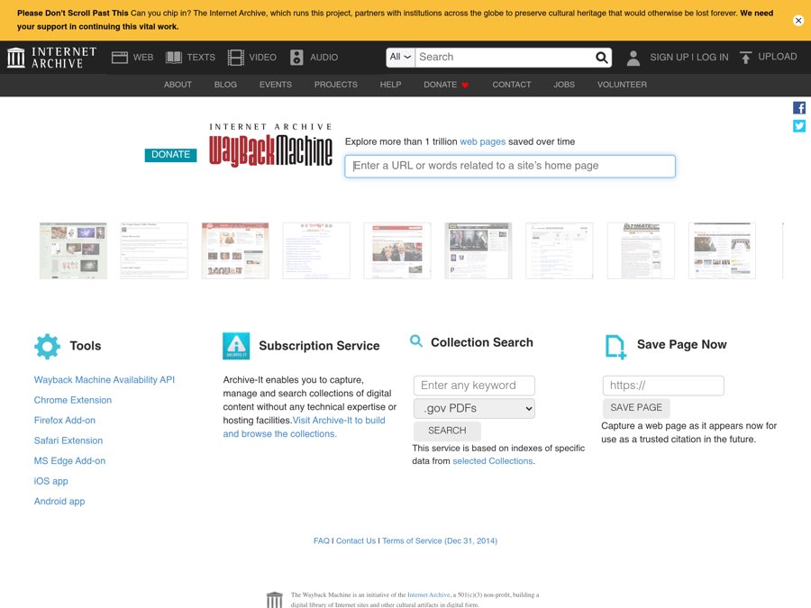Click the Archive-It subscription icon
This screenshot has width=811, height=608.
236,346
